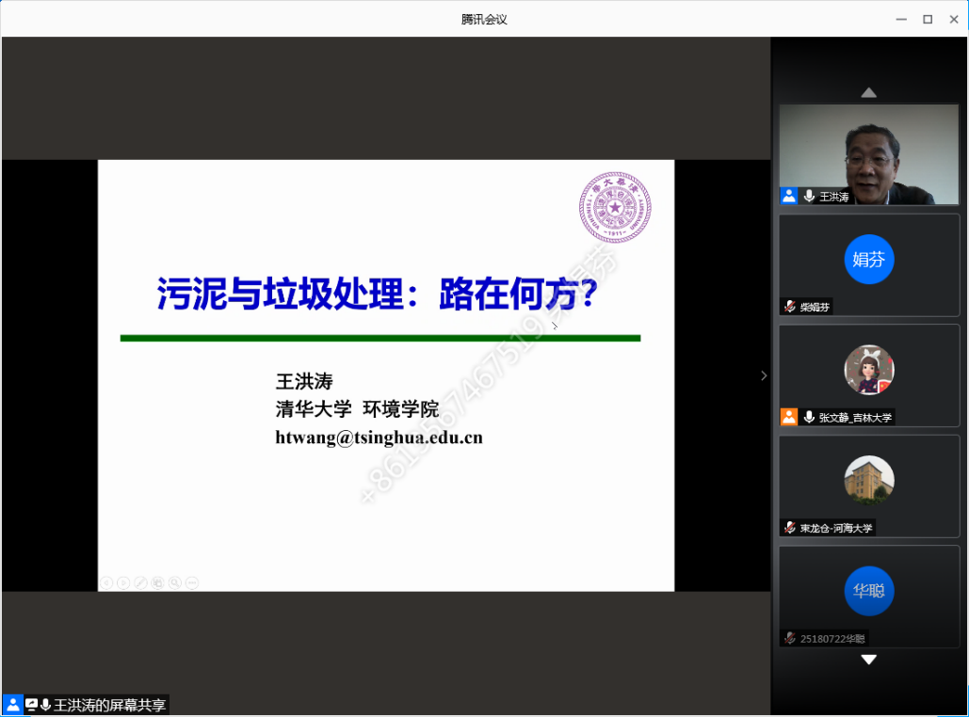The width and height of the screenshot is (969, 717).
Task: Click the magnifier zoom icon on slide
Action: (x=174, y=583)
